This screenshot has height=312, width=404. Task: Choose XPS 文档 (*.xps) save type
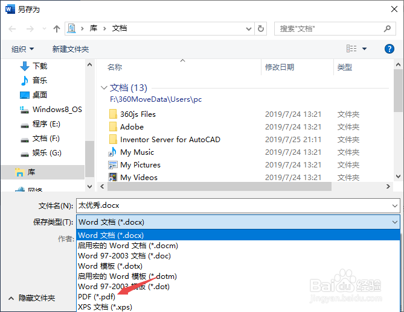[238, 307]
